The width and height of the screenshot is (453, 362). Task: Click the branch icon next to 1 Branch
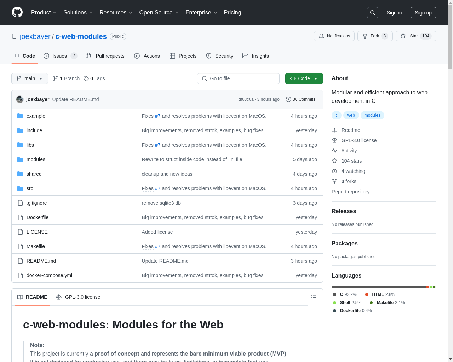coord(56,78)
